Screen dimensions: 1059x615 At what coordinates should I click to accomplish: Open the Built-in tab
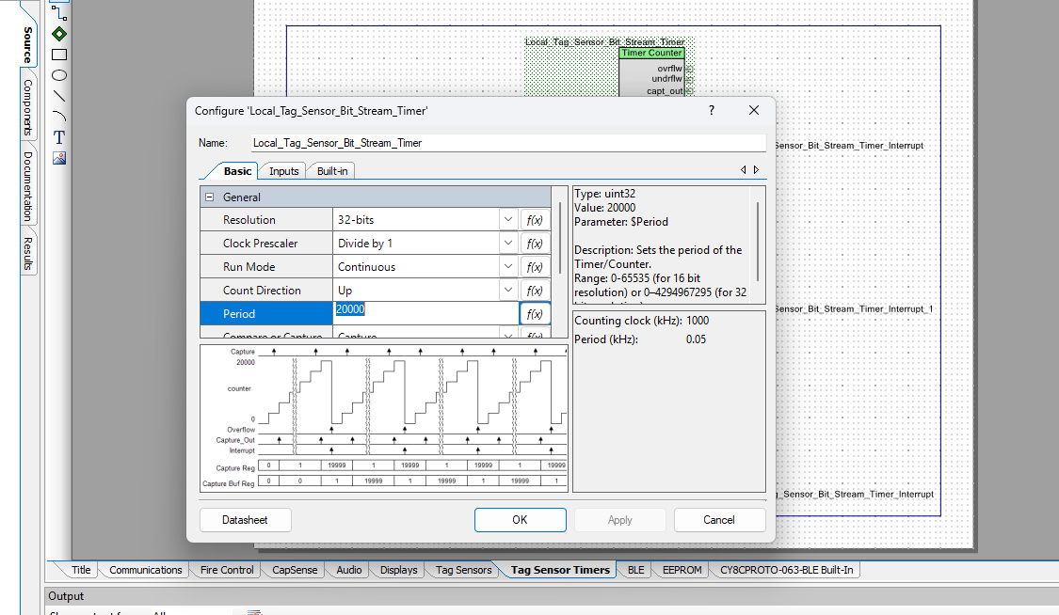point(331,171)
